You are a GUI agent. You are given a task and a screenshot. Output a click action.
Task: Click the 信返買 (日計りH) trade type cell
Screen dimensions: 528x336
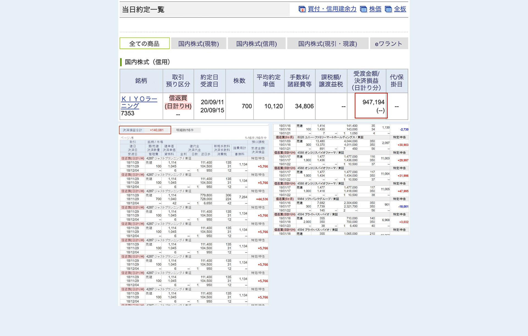(x=178, y=102)
